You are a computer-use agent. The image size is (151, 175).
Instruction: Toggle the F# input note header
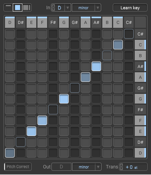tap(53, 22)
